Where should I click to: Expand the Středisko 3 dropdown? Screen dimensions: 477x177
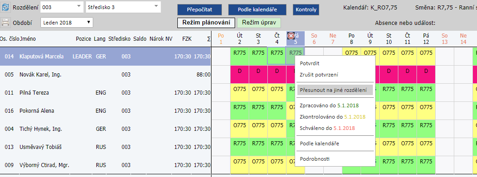123,7
